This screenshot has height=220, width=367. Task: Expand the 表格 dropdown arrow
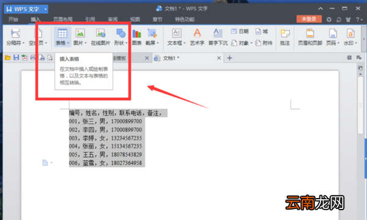68,43
